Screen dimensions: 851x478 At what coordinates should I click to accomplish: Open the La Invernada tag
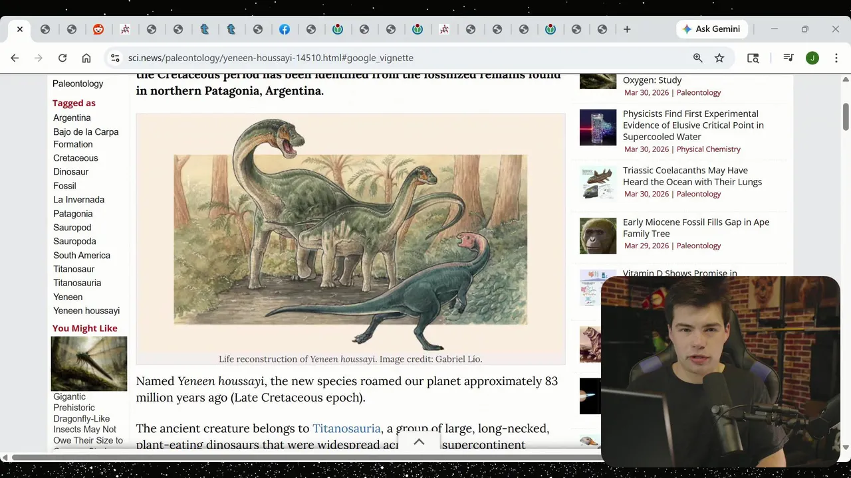pos(78,200)
